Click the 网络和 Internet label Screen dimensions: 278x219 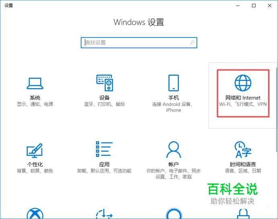point(243,98)
